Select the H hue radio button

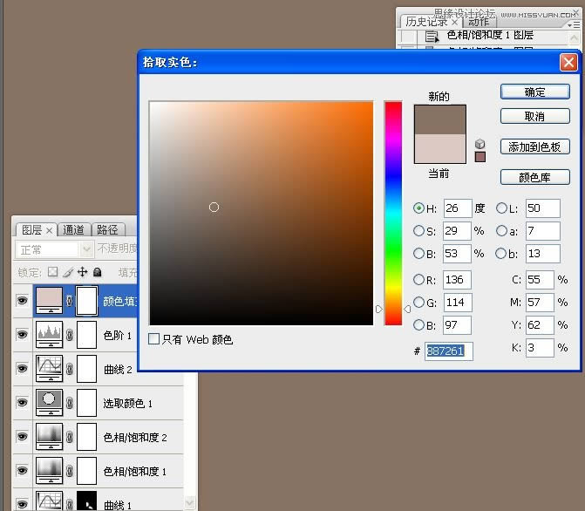point(419,208)
